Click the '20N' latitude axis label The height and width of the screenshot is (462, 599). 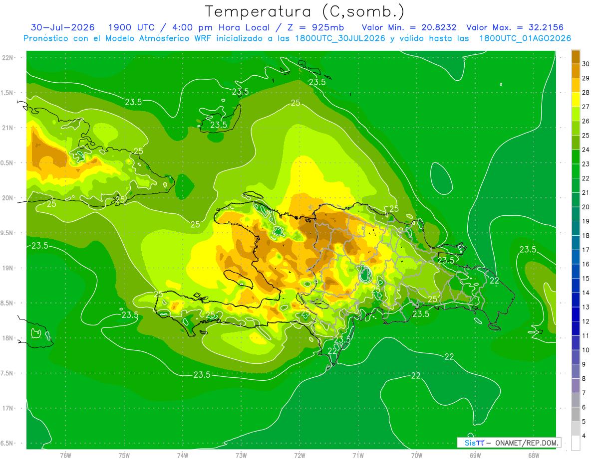pos(8,198)
